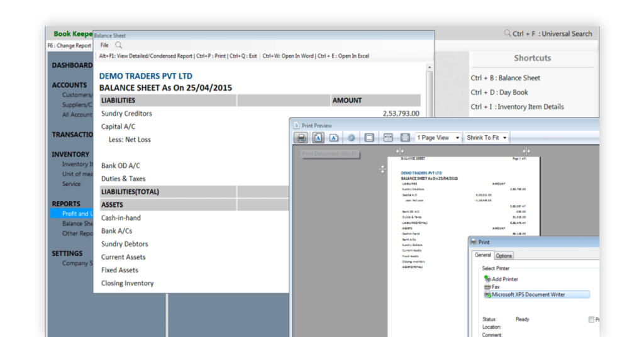Image resolution: width=644 pixels, height=337 pixels.
Task: Open Unit of measure link in sidebar
Action: point(77,174)
